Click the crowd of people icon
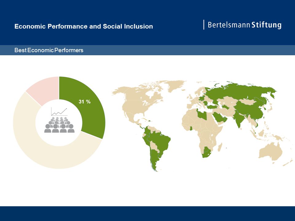 (59, 125)
